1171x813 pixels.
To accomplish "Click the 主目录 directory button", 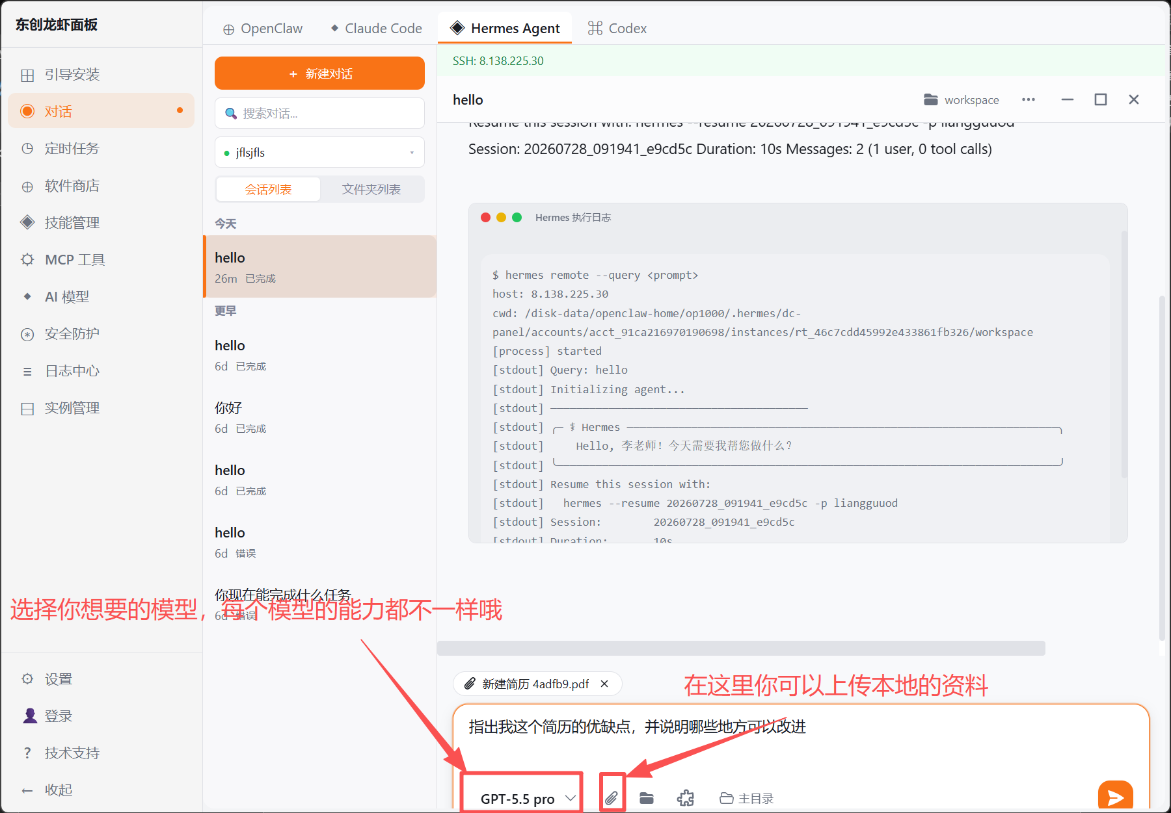I will 747,798.
